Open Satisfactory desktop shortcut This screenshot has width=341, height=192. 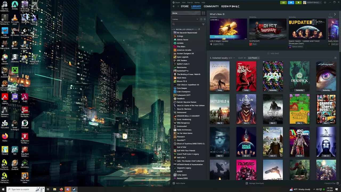point(15,58)
